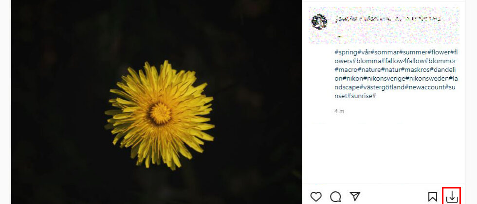The width and height of the screenshot is (477, 204).
Task: Open the poster's profile picture avatar
Action: point(319,21)
